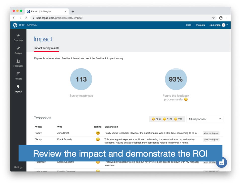Filter by happy 62% rating

[156, 119]
